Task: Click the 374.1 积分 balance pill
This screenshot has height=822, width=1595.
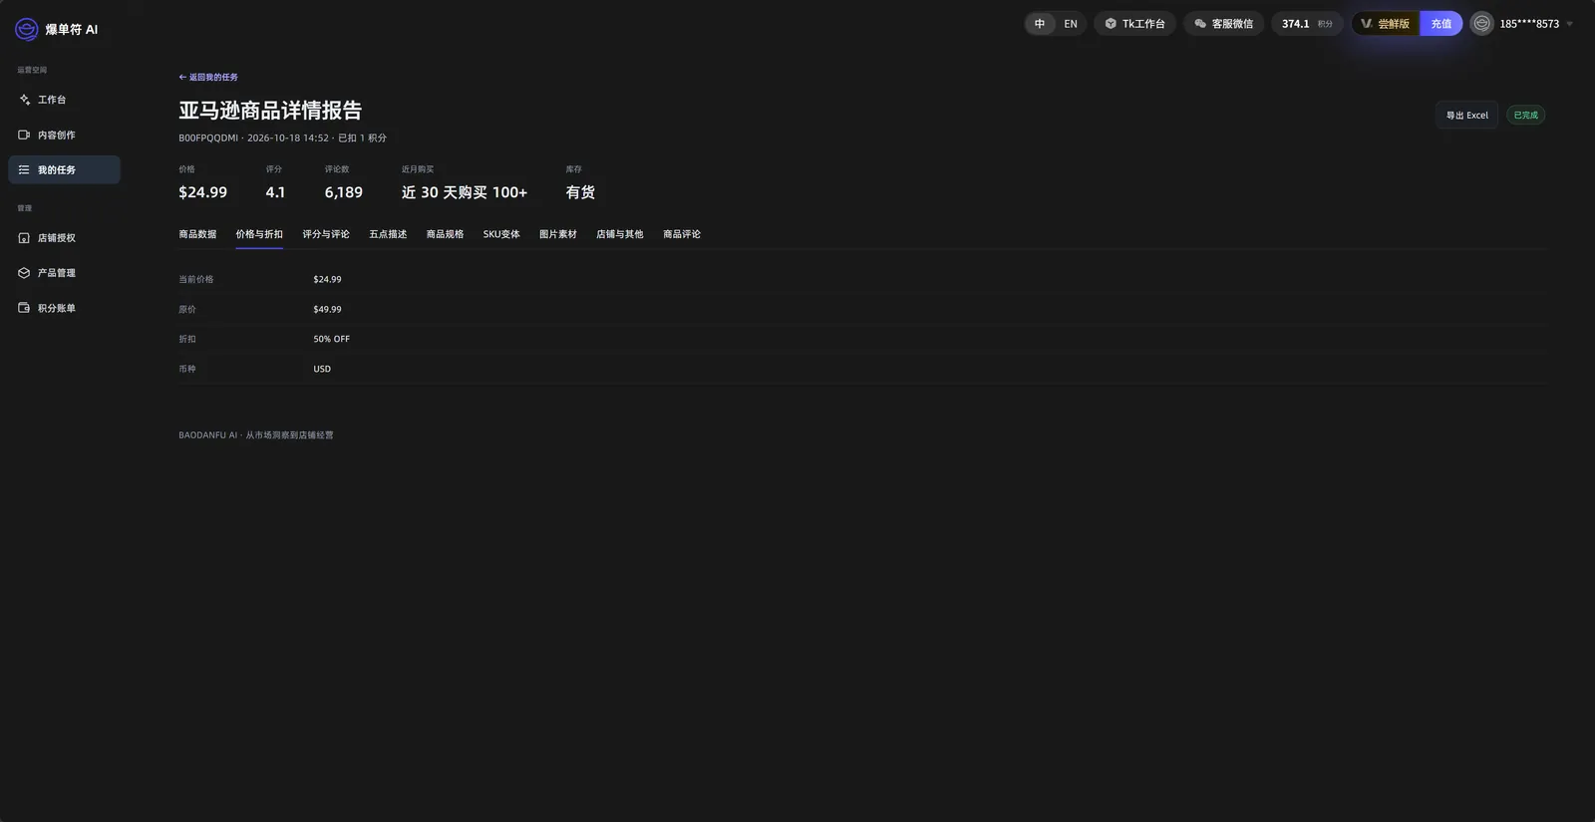Action: click(1307, 24)
